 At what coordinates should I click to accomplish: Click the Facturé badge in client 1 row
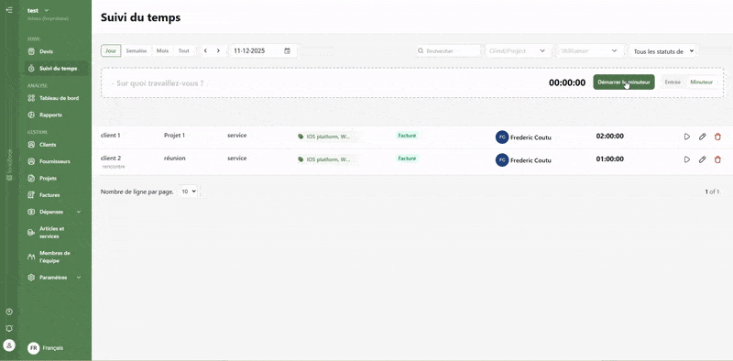[407, 136]
